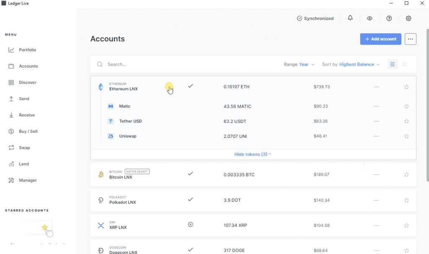Switch to list view mode

tap(392, 64)
